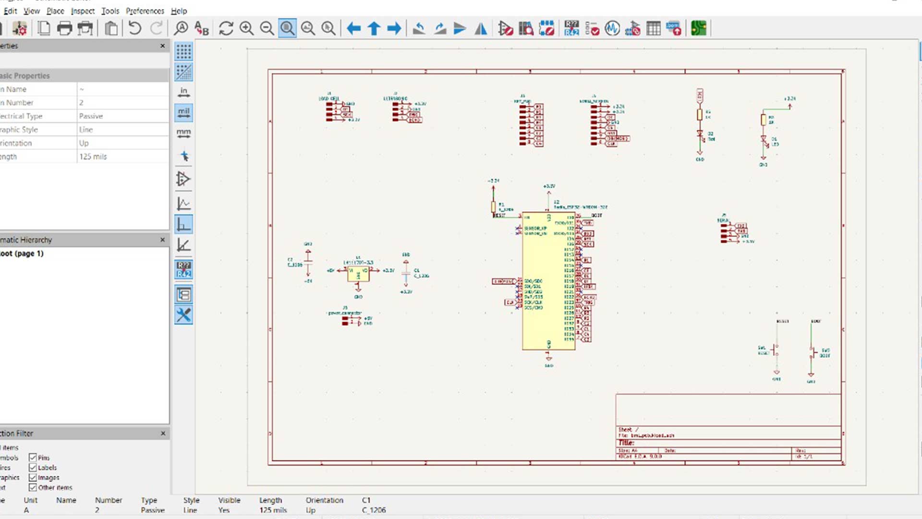Image resolution: width=922 pixels, height=519 pixels.
Task: Navigate back with the left blue arrow
Action: pyautogui.click(x=353, y=28)
